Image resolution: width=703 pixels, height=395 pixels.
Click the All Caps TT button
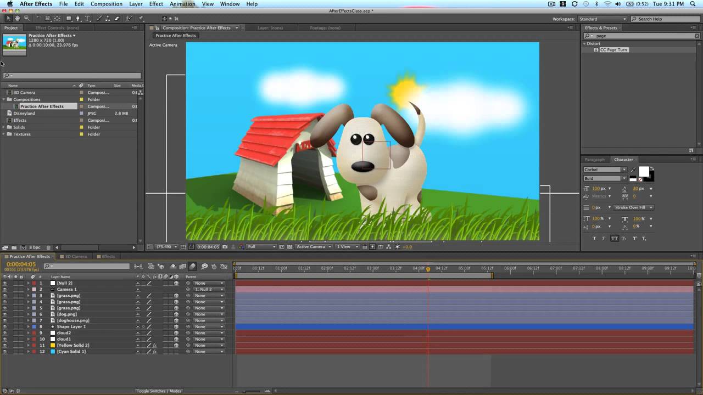pos(615,238)
